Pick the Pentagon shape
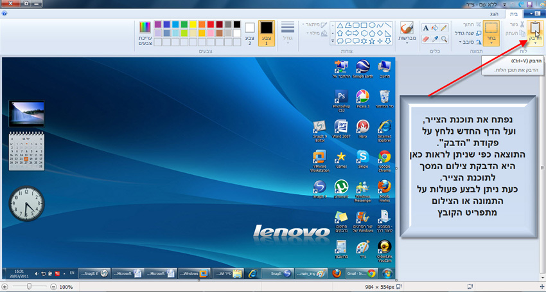 click(x=372, y=33)
